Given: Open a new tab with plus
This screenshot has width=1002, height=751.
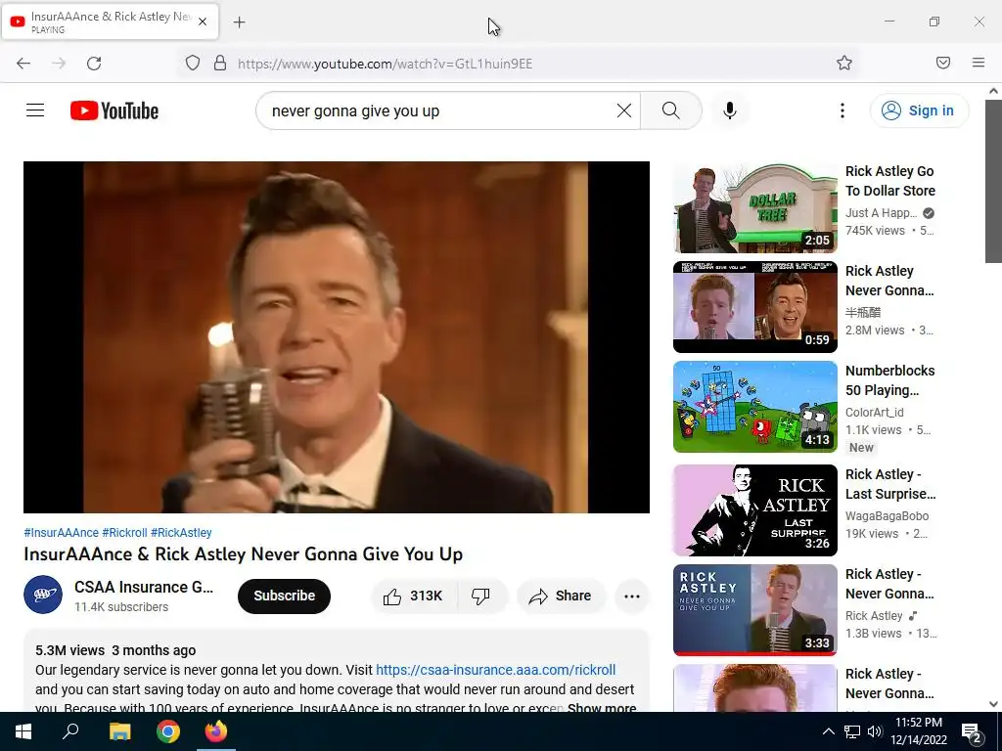Looking at the screenshot, I should [x=239, y=22].
